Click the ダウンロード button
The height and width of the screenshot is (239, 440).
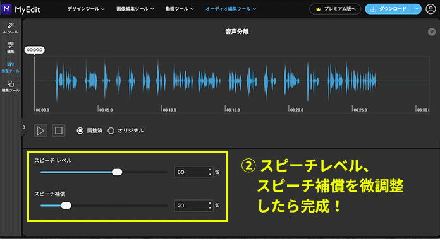click(388, 9)
